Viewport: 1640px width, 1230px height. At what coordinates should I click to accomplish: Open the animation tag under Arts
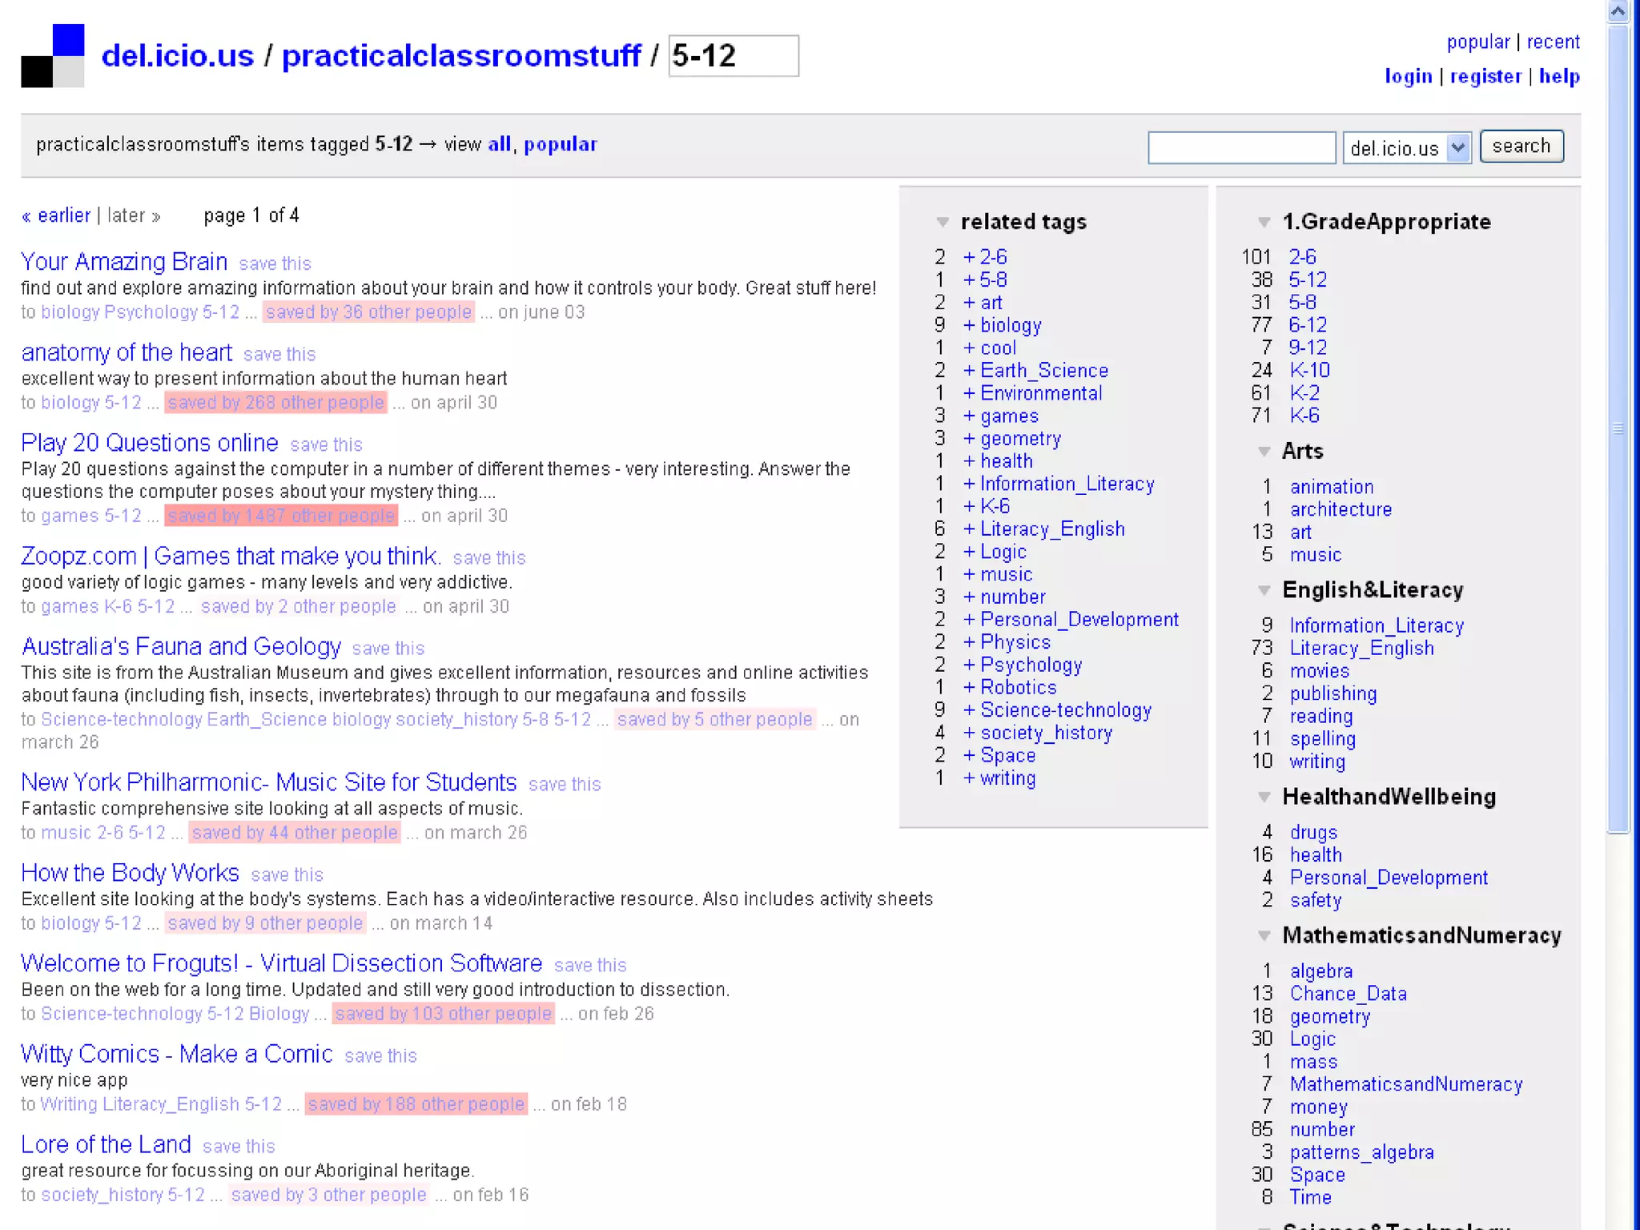pyautogui.click(x=1331, y=487)
